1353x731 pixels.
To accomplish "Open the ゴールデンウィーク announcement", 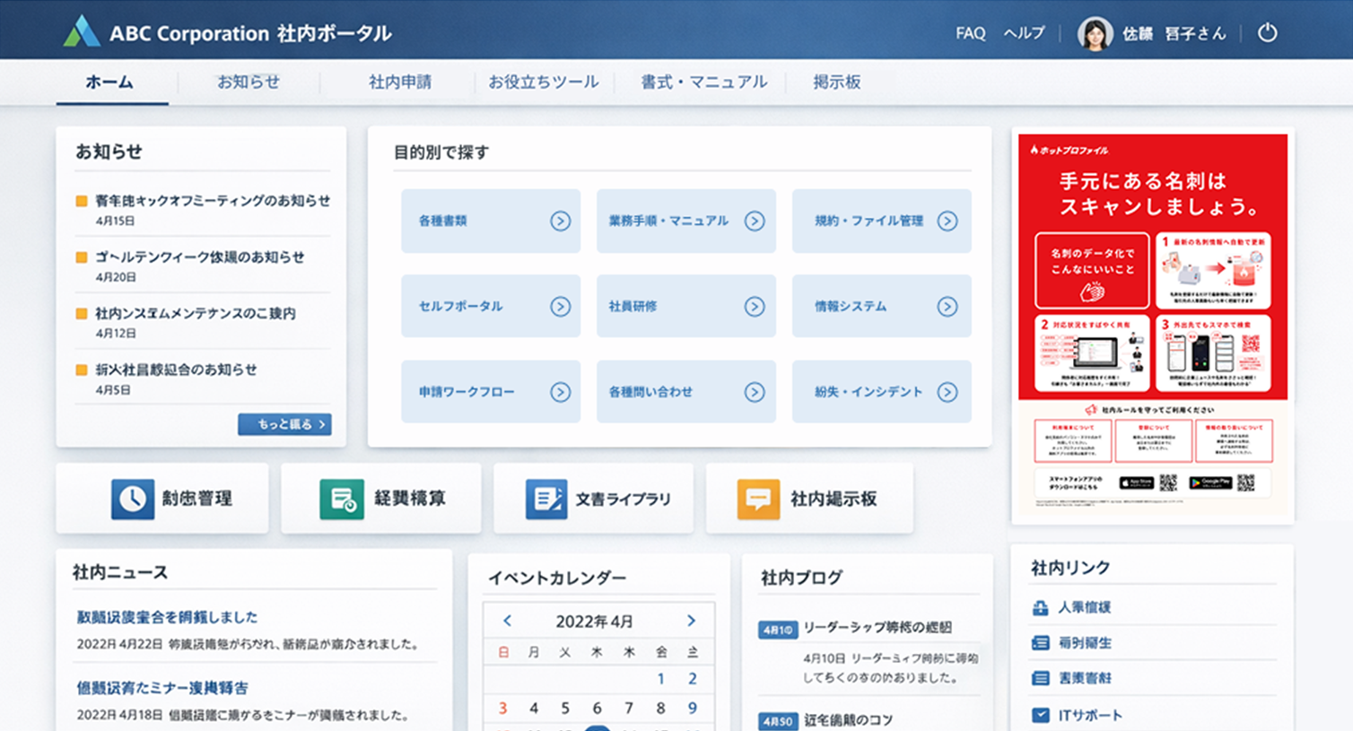I will (200, 257).
